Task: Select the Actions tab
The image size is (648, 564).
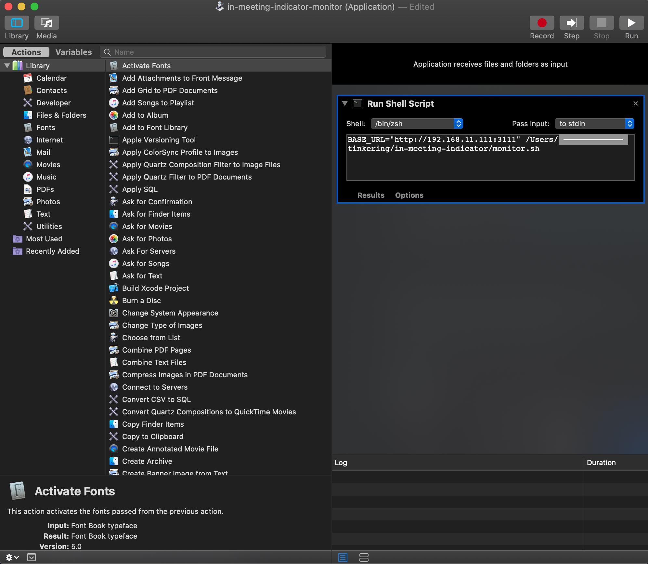Action: (26, 52)
